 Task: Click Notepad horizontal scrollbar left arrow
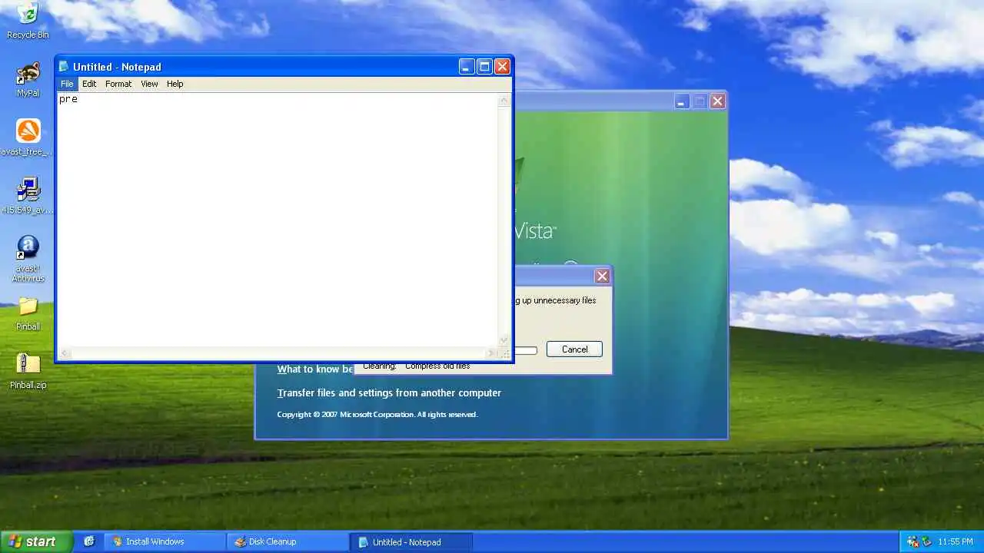[65, 353]
